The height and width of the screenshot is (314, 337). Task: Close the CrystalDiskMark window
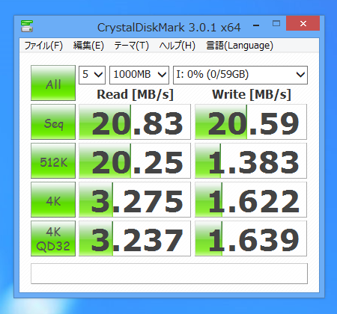click(x=303, y=23)
